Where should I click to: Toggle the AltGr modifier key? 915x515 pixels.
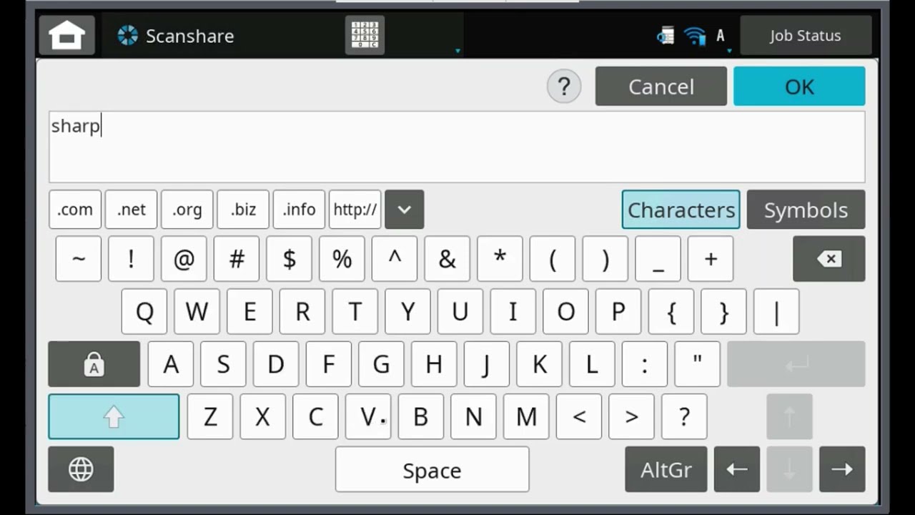666,470
